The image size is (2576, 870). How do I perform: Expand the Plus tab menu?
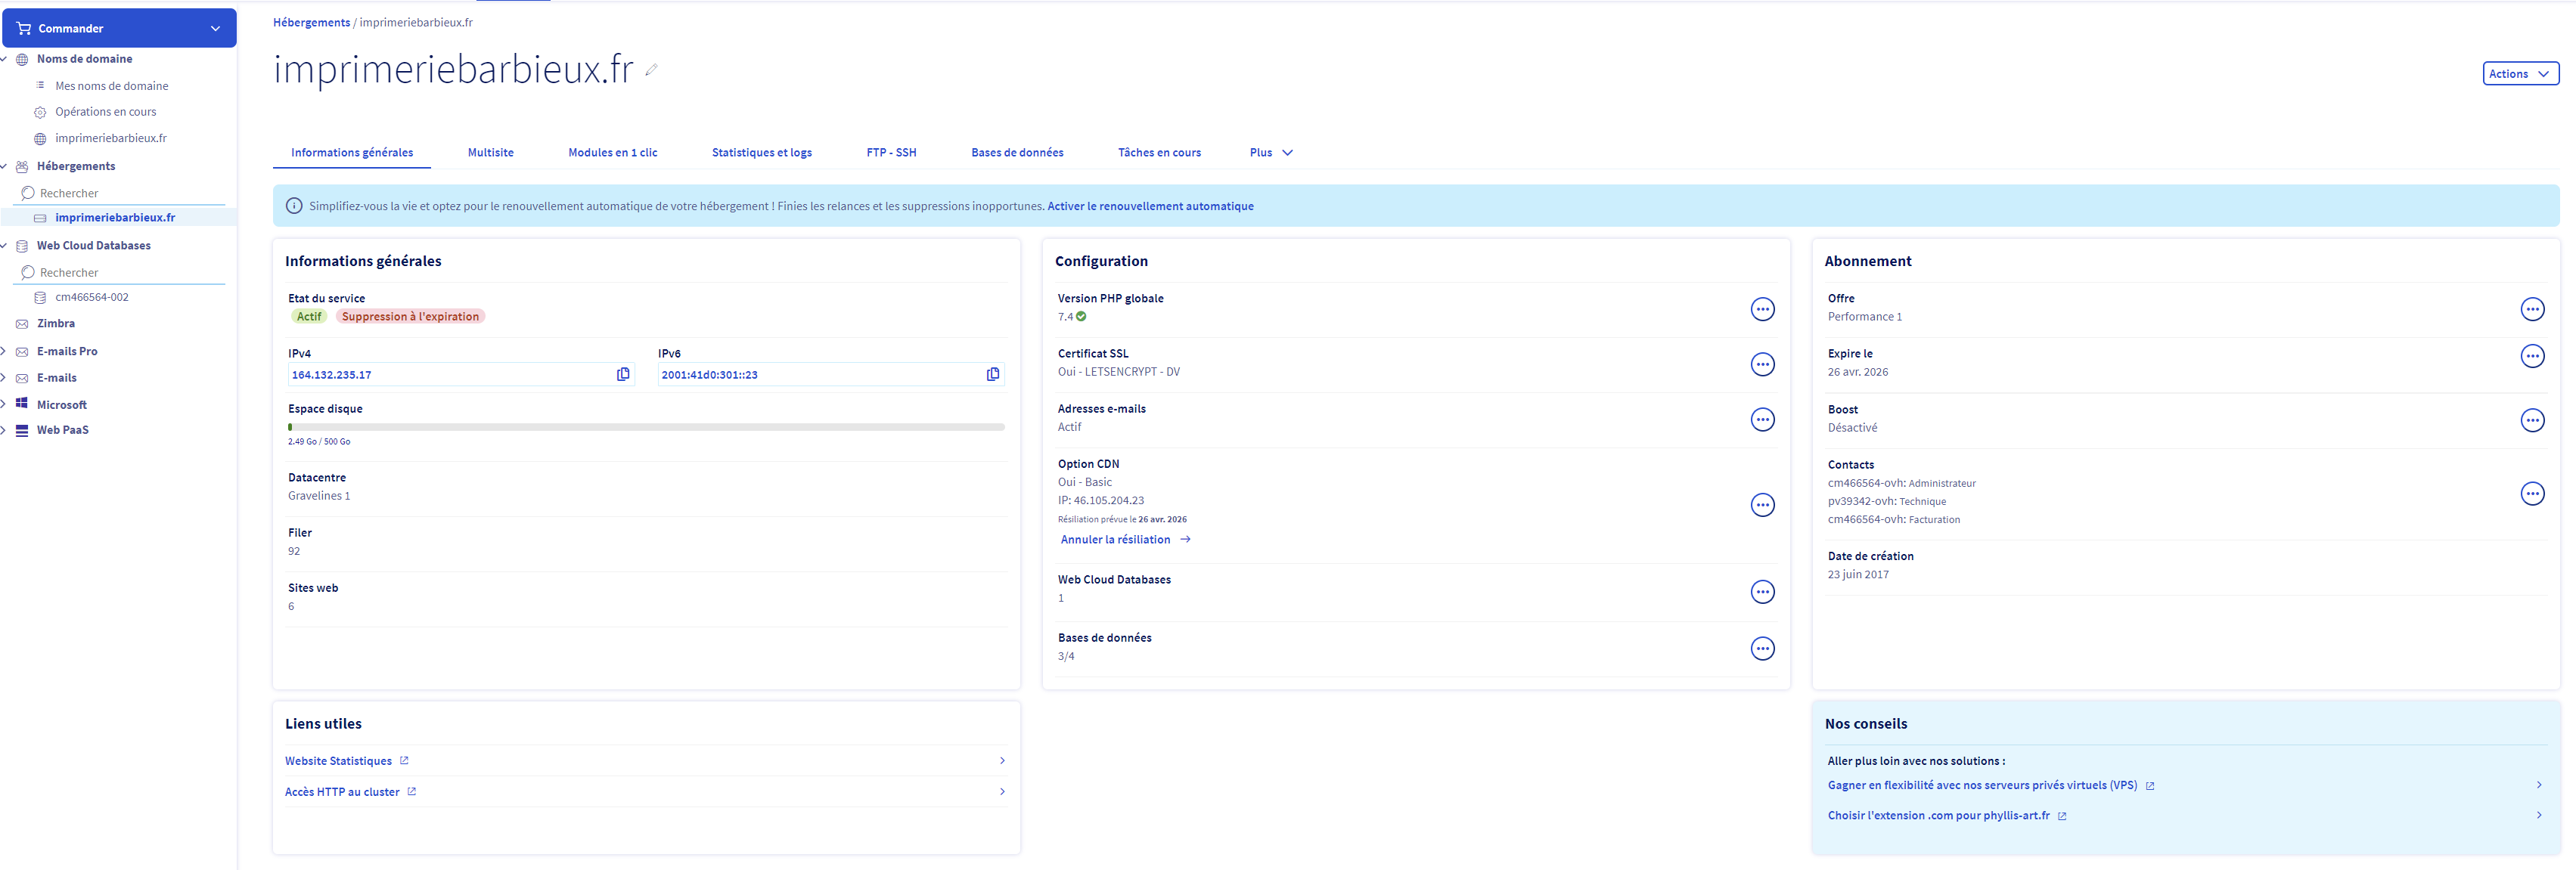coord(1270,153)
